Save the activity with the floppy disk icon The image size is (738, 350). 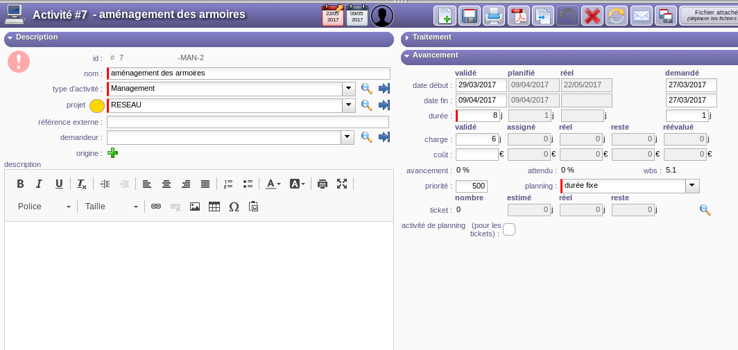(x=470, y=16)
